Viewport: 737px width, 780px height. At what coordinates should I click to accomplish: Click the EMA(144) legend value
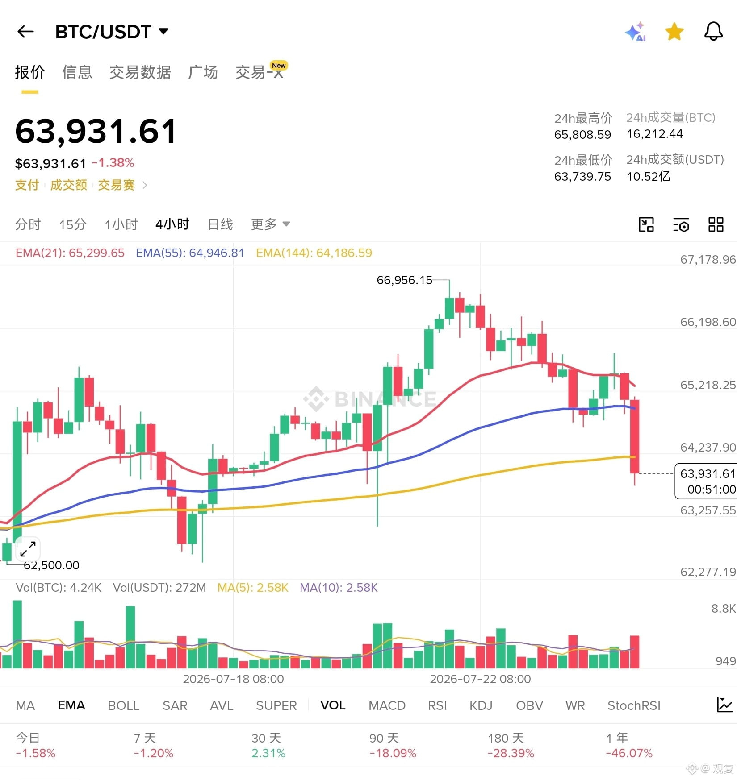[314, 253]
